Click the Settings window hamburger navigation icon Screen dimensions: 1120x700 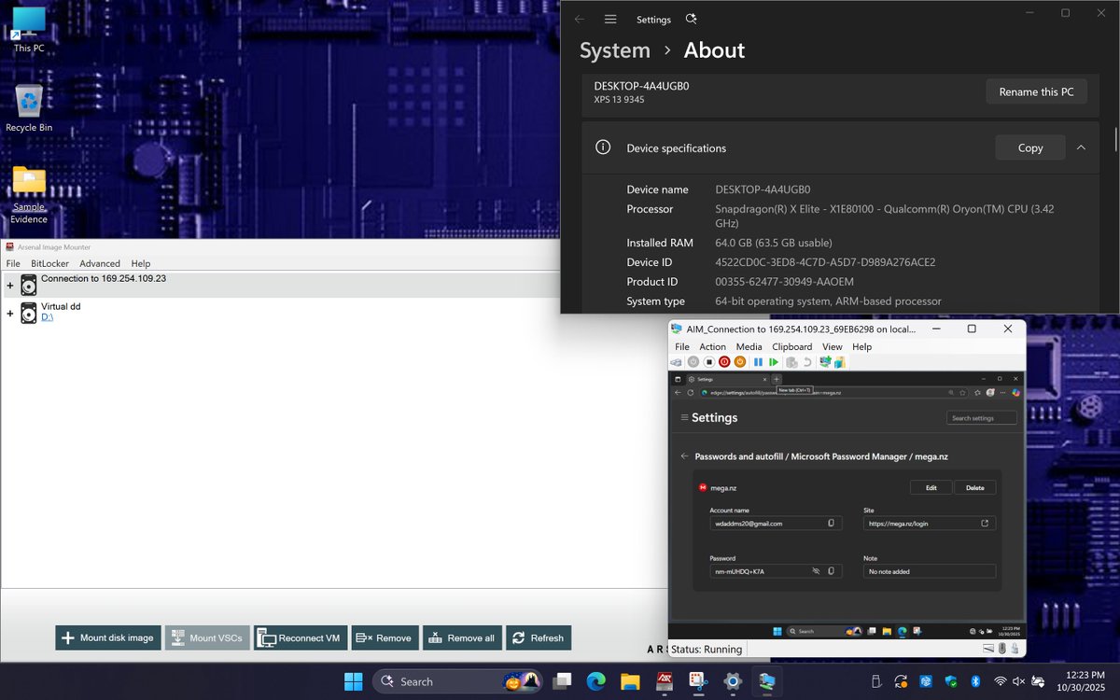pyautogui.click(x=610, y=19)
